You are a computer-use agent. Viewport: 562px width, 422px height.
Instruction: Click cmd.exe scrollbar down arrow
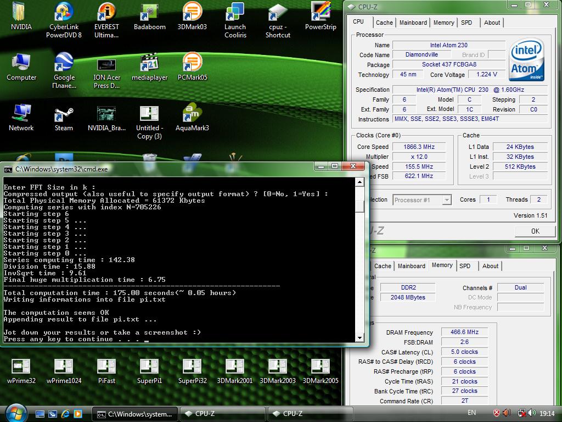(x=359, y=338)
